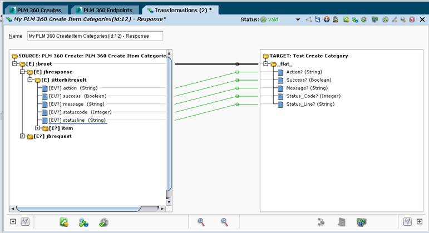Click the grey document icon in the bottom toolbar
The height and width of the screenshot is (233, 429).
coord(341,222)
